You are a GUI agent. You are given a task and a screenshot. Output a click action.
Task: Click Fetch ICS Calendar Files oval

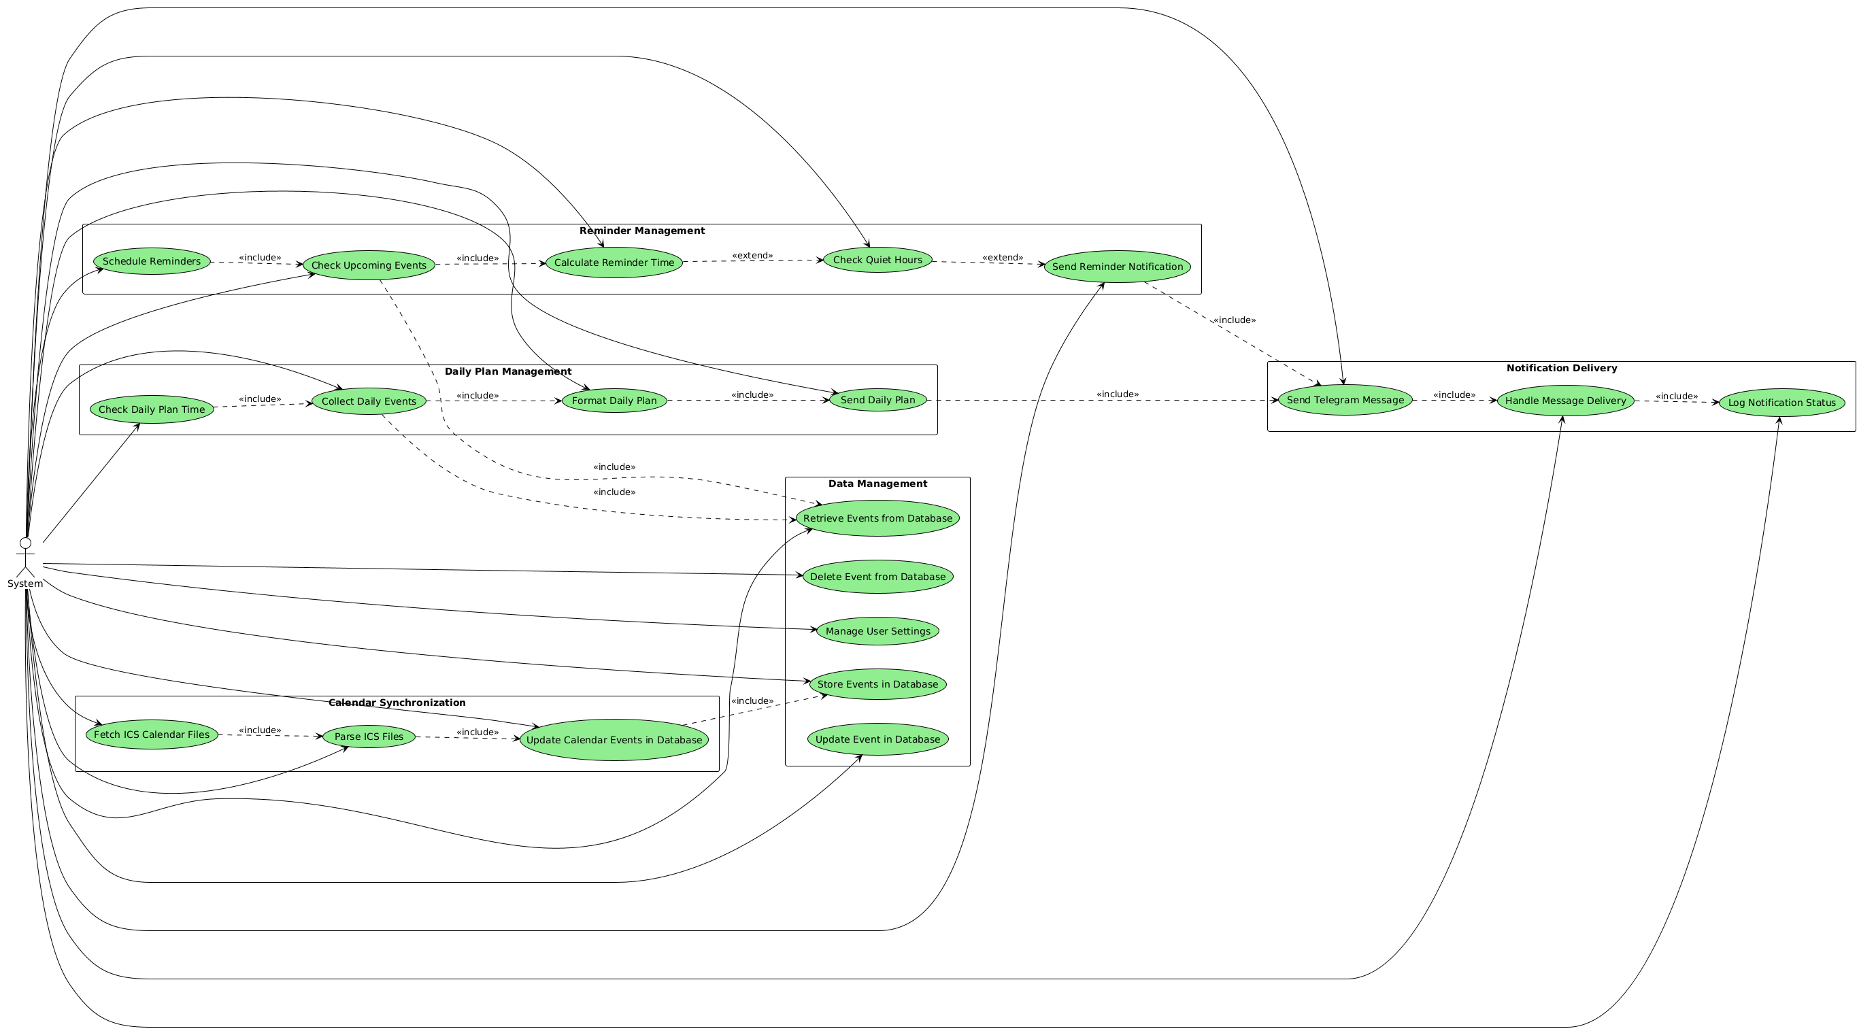[x=152, y=734]
